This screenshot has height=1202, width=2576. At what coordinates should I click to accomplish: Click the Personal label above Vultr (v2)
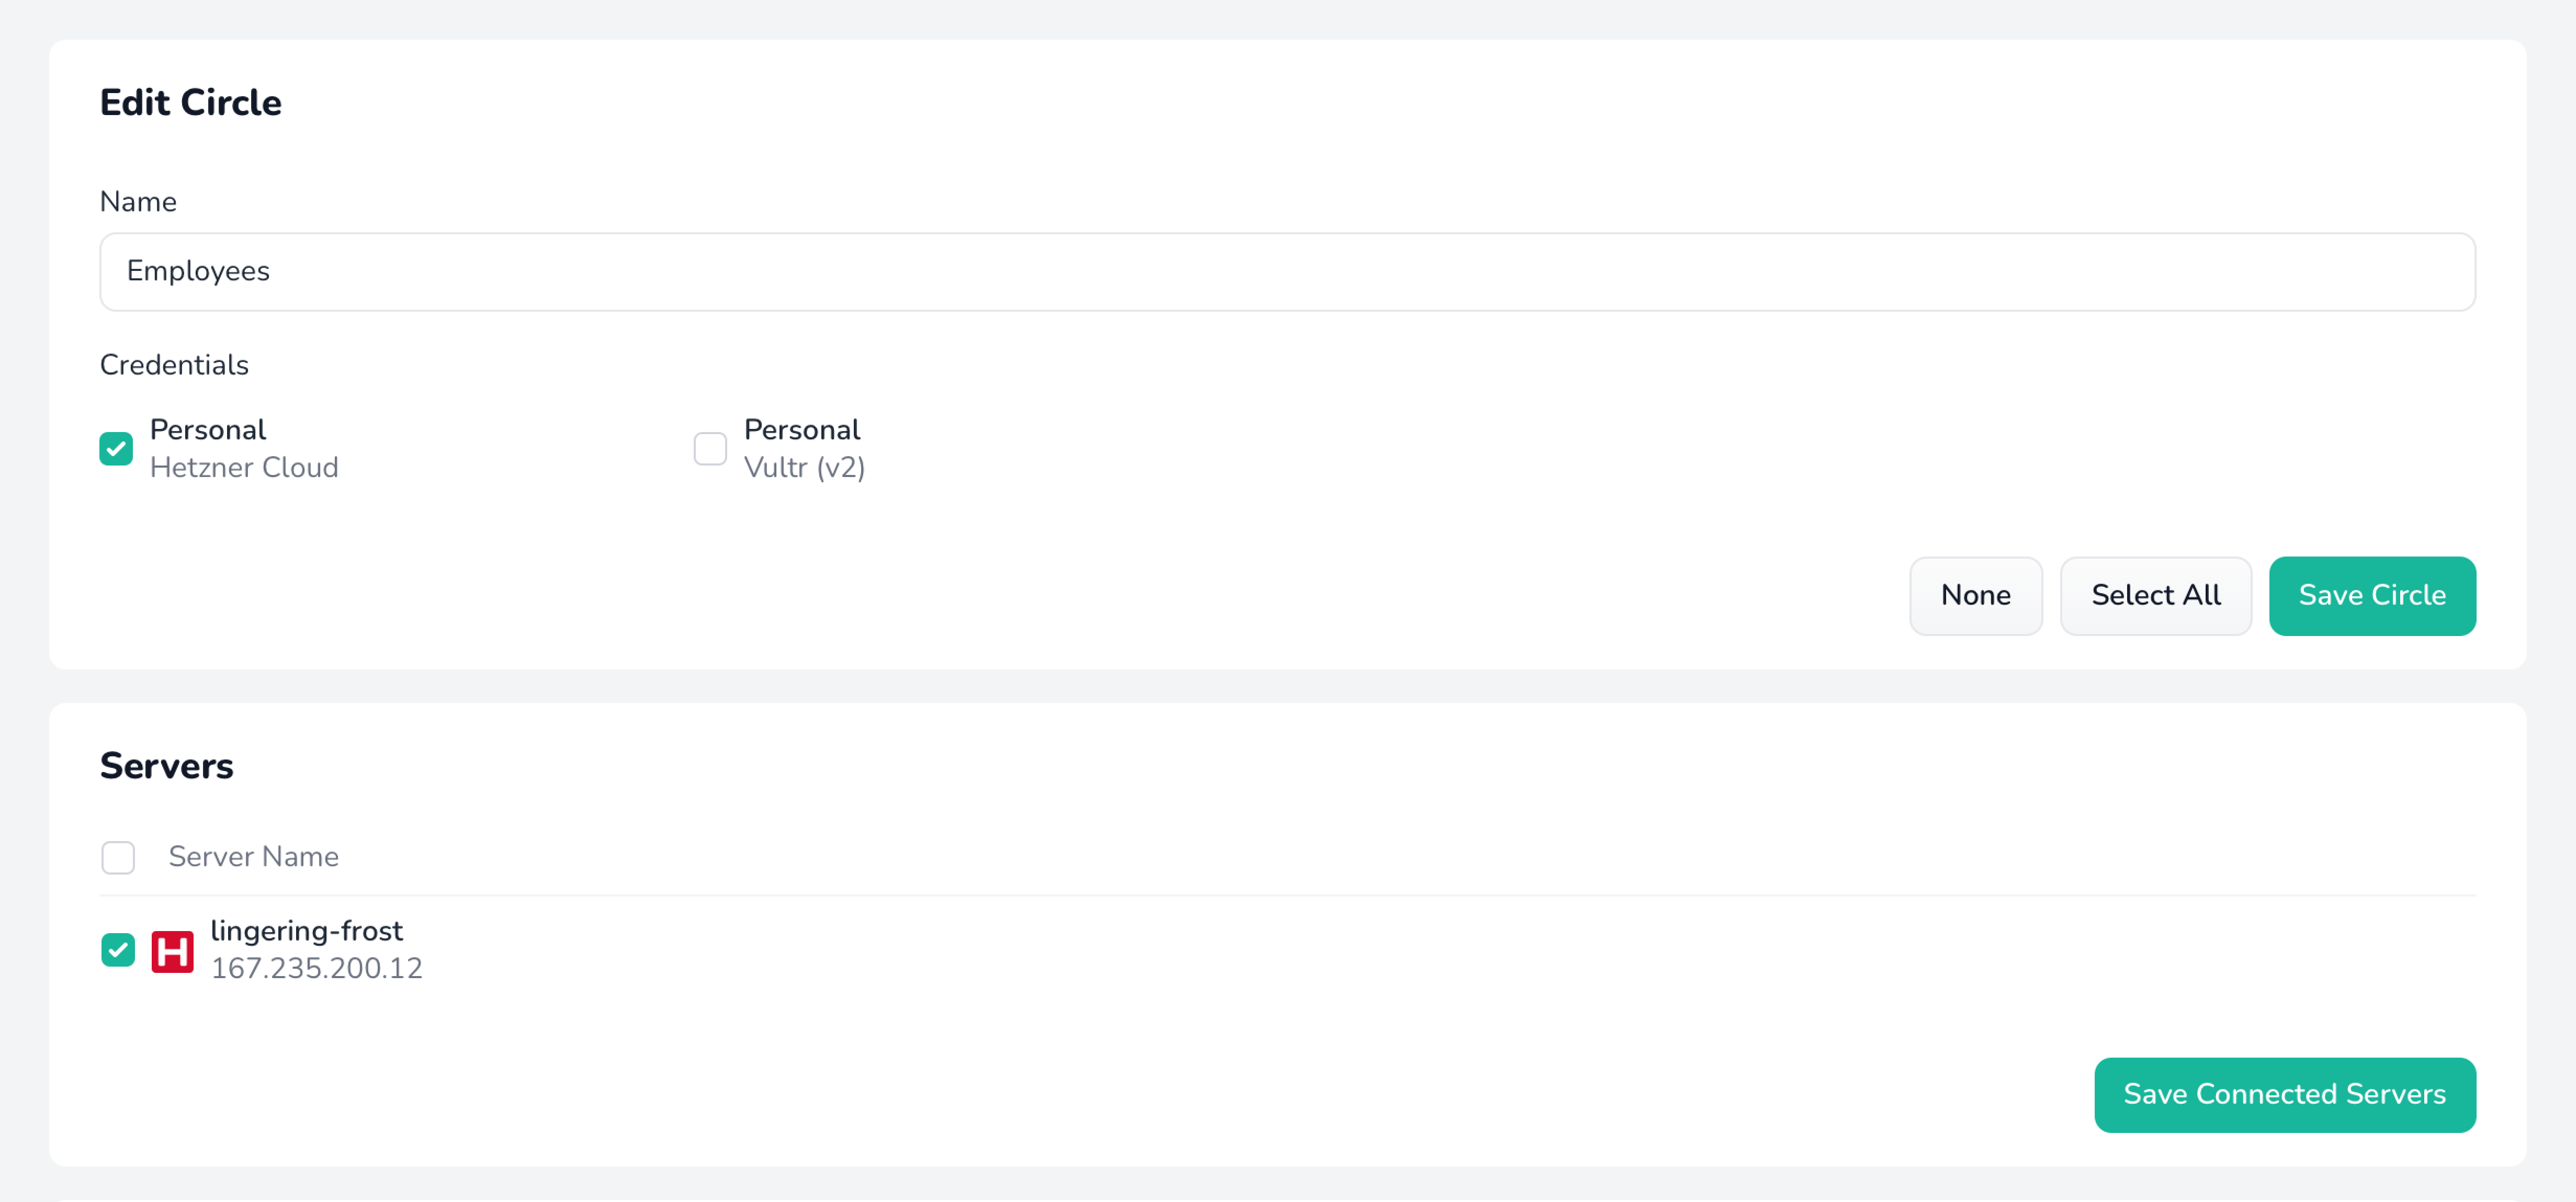click(801, 430)
